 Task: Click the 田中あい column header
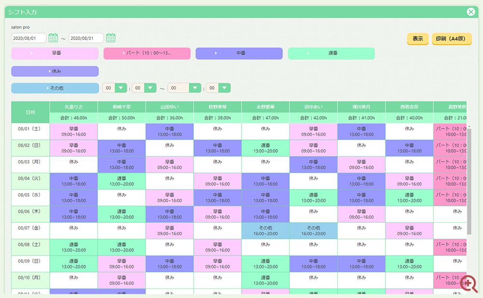[313, 107]
